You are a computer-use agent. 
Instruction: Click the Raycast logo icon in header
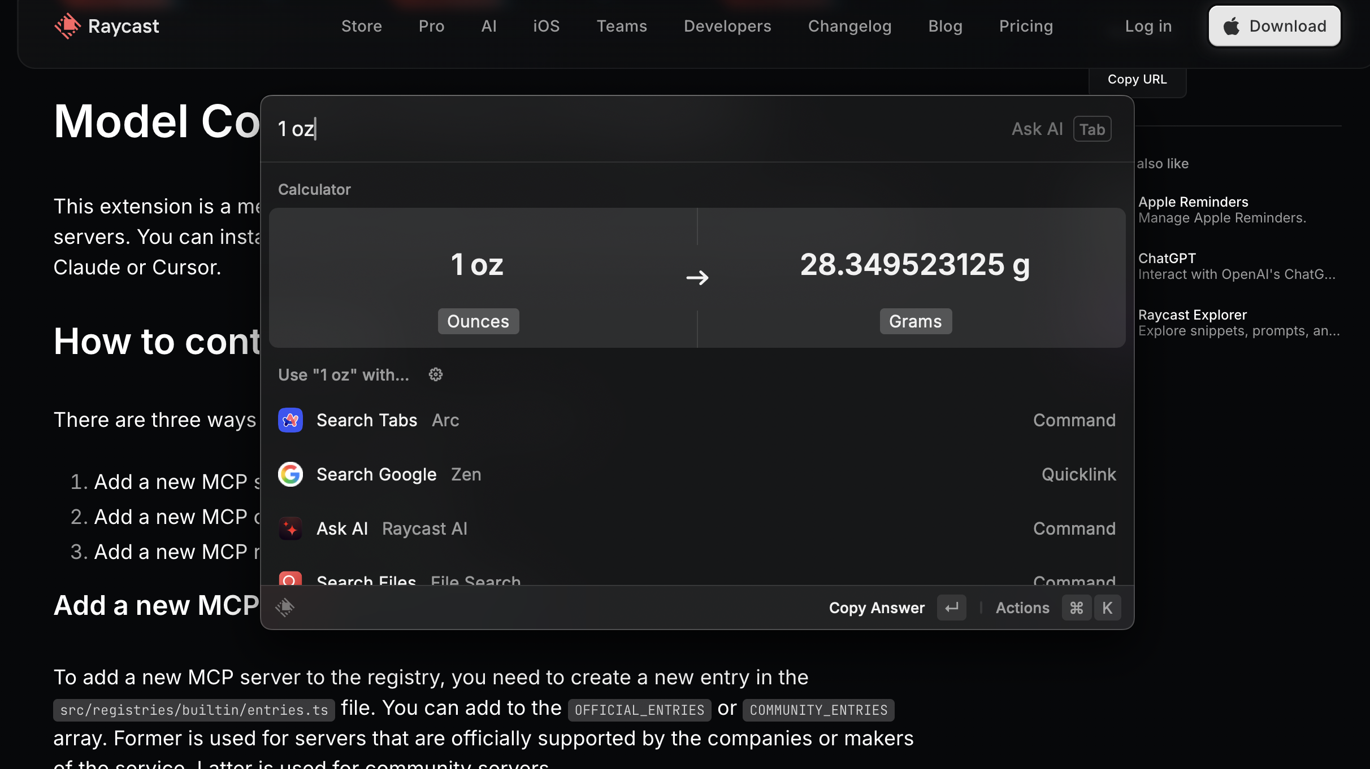pos(67,26)
